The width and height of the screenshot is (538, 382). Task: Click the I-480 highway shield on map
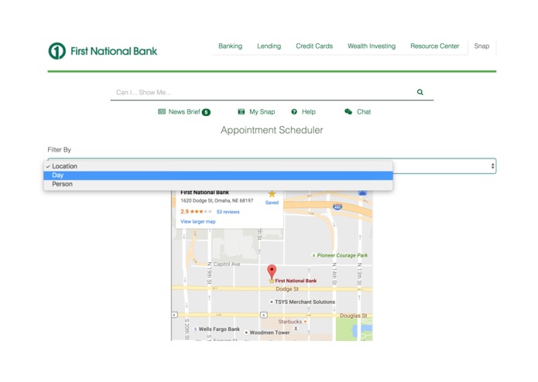click(x=338, y=206)
